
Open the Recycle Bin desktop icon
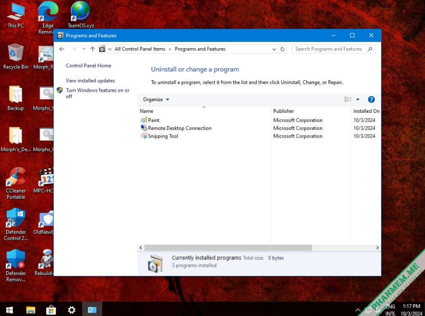[x=16, y=56]
